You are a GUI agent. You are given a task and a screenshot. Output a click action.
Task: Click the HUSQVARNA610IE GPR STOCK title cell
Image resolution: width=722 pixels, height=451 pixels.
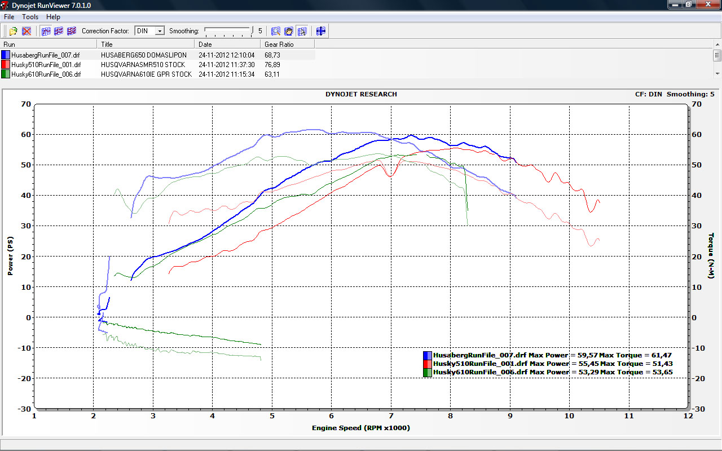(146, 74)
